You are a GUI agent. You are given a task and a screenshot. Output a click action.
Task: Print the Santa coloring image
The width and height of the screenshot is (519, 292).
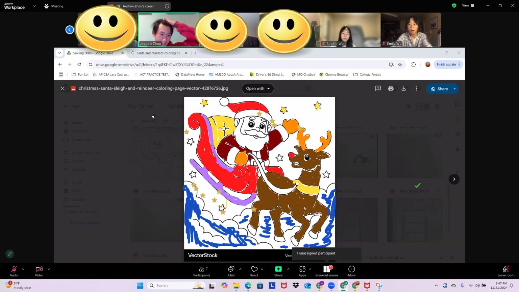click(391, 89)
